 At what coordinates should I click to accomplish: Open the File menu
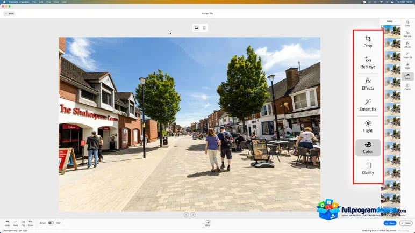pyautogui.click(x=34, y=2)
